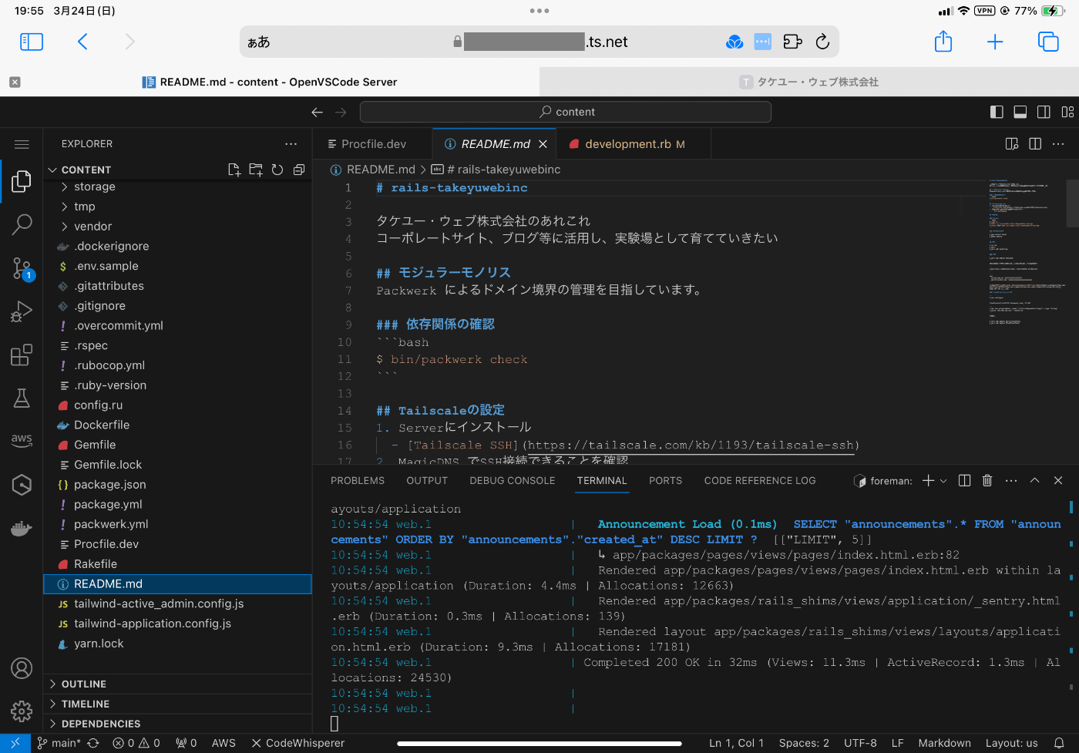The height and width of the screenshot is (753, 1079).
Task: Go back with the editor navigation arrow
Action: (317, 112)
